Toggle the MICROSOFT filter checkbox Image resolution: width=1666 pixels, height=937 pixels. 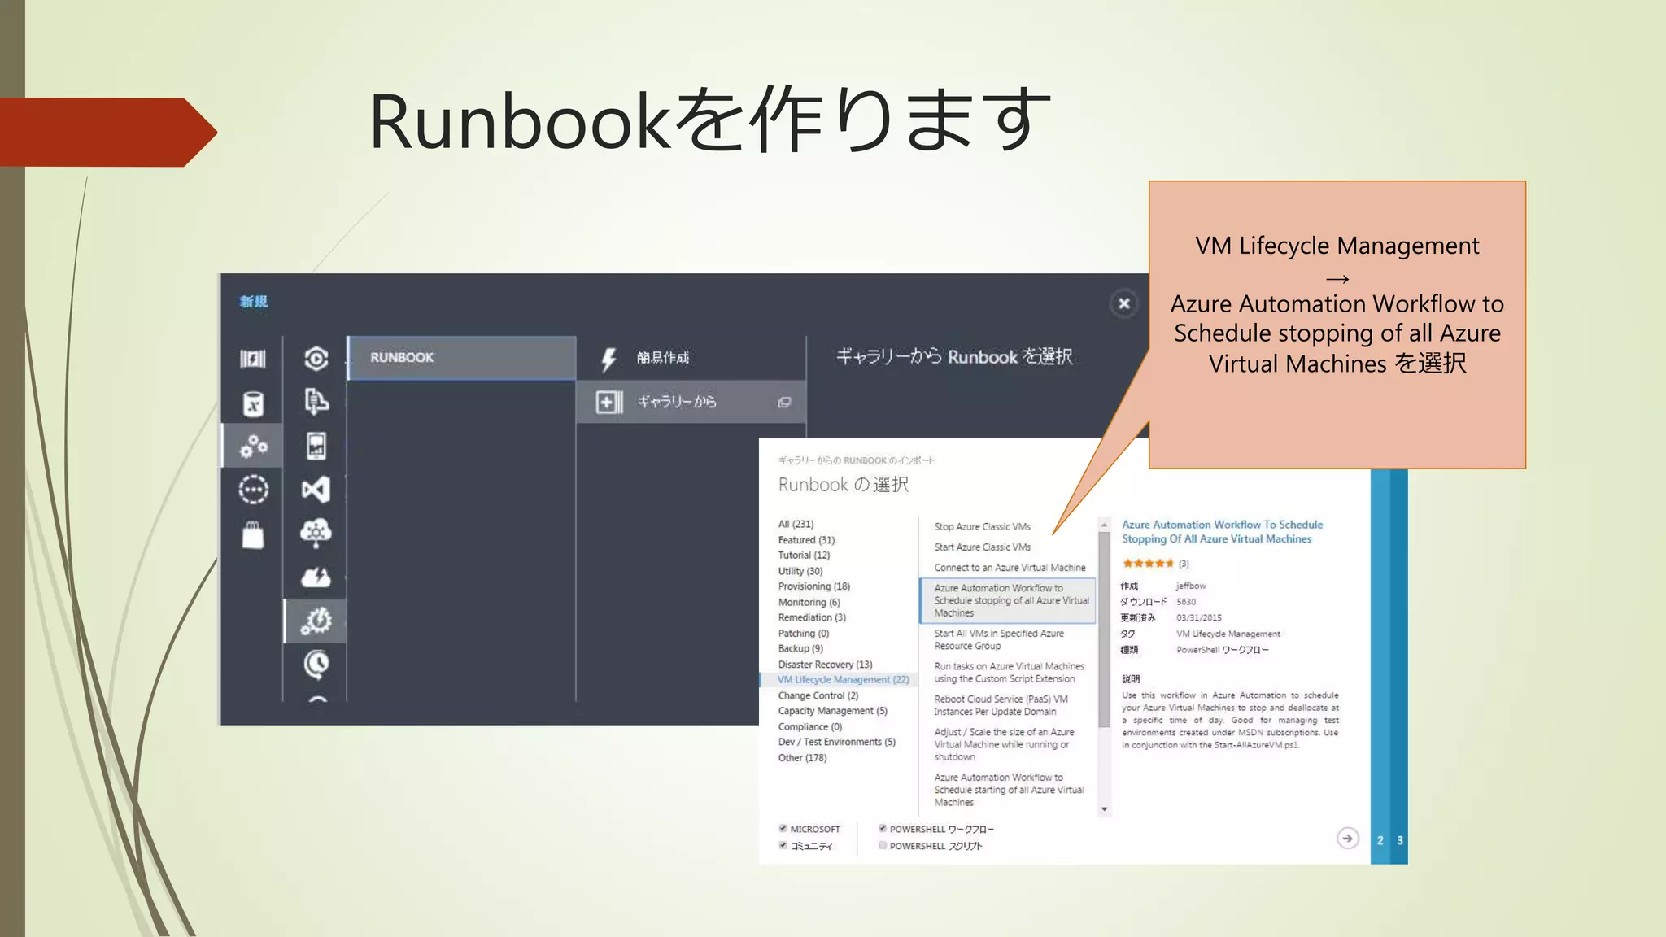[x=783, y=829]
